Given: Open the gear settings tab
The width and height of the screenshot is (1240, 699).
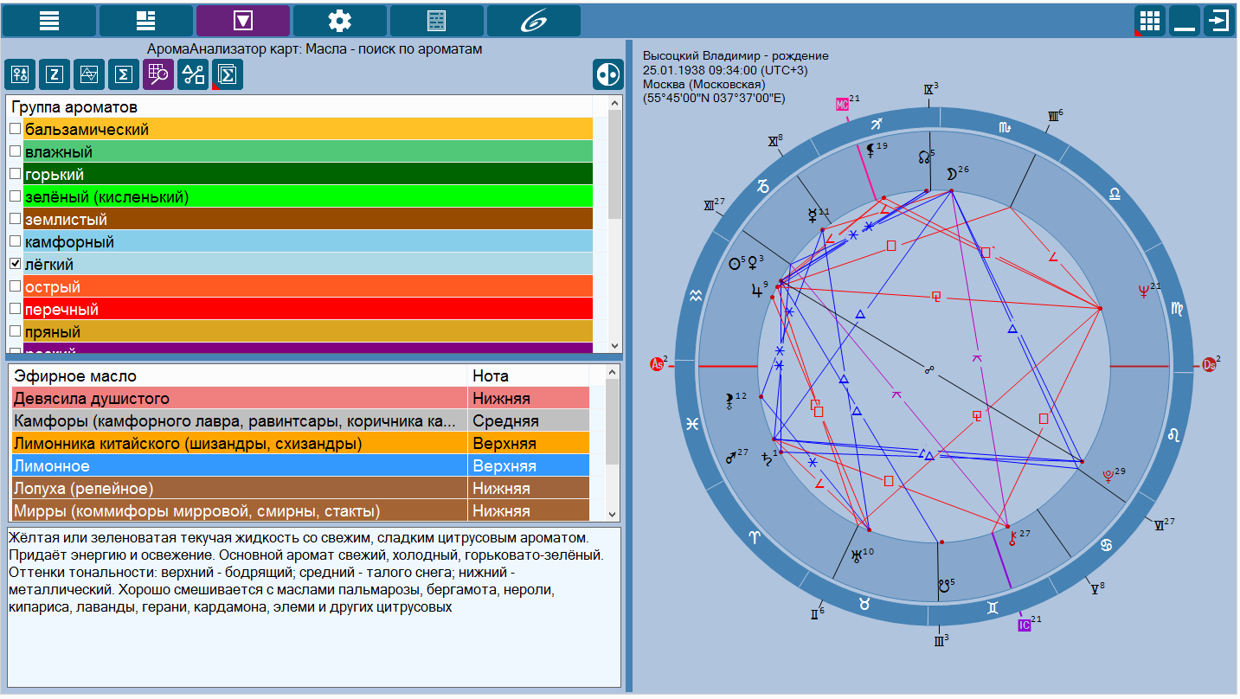Looking at the screenshot, I should click(340, 21).
